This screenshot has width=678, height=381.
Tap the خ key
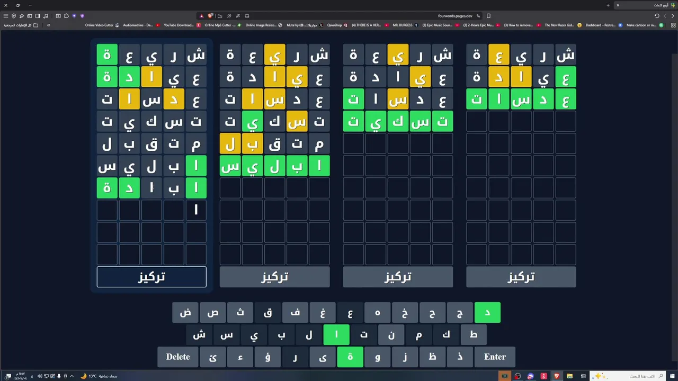(x=405, y=312)
